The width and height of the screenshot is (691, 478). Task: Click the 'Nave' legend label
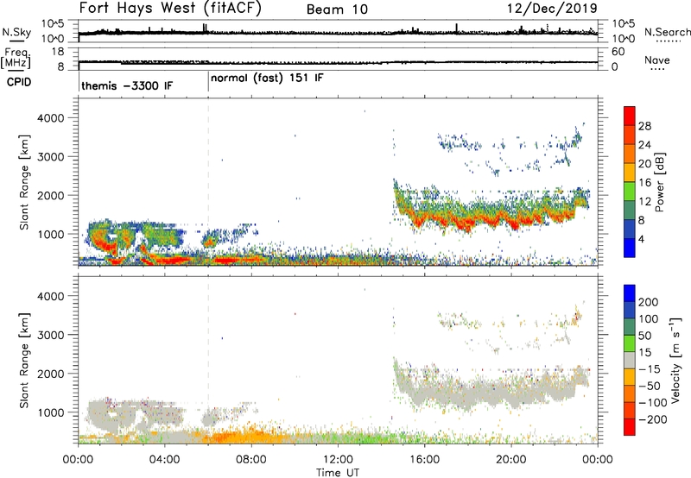(657, 60)
